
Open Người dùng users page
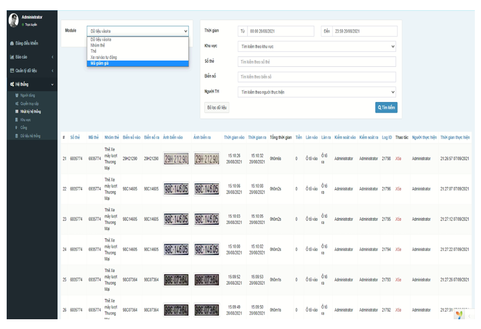click(x=28, y=96)
